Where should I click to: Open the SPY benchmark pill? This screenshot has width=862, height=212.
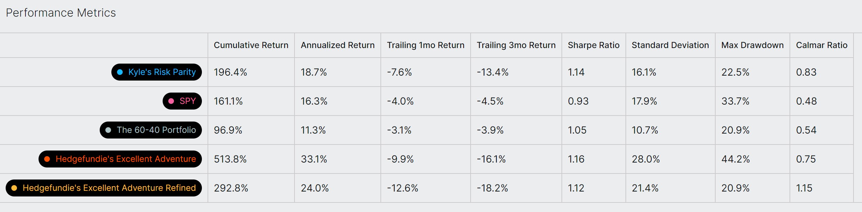(182, 101)
